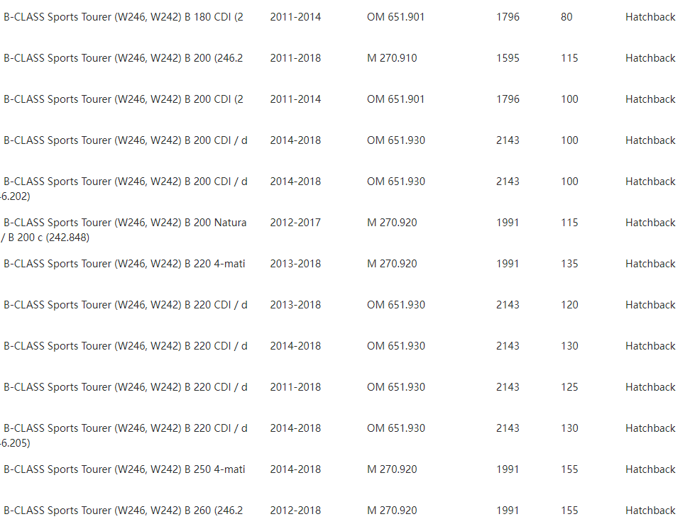Click the power value 125

[x=570, y=387]
